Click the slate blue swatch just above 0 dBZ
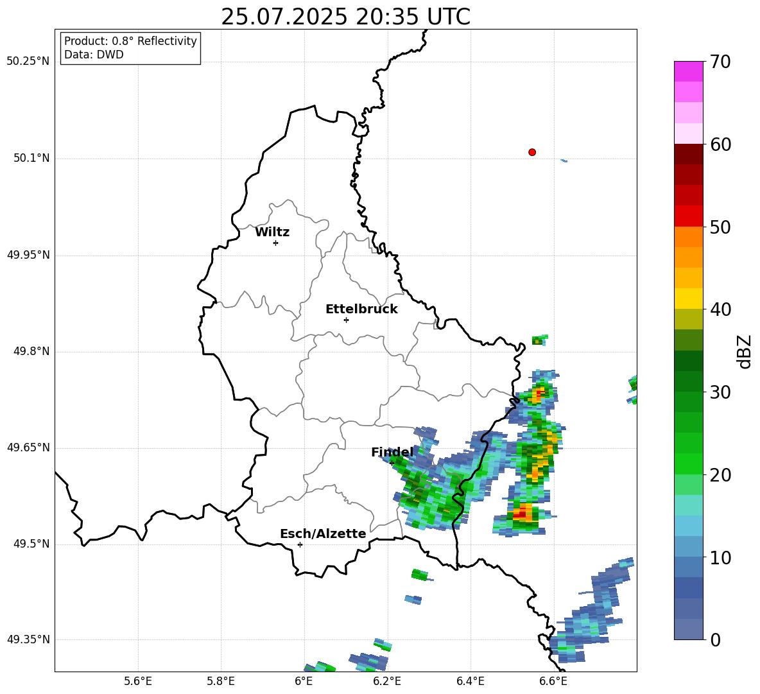 click(688, 629)
